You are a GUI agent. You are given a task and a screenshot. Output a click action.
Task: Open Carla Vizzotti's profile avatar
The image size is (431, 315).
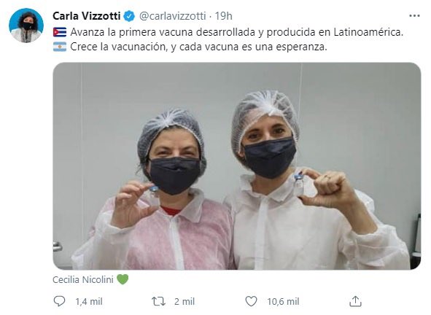click(x=26, y=26)
